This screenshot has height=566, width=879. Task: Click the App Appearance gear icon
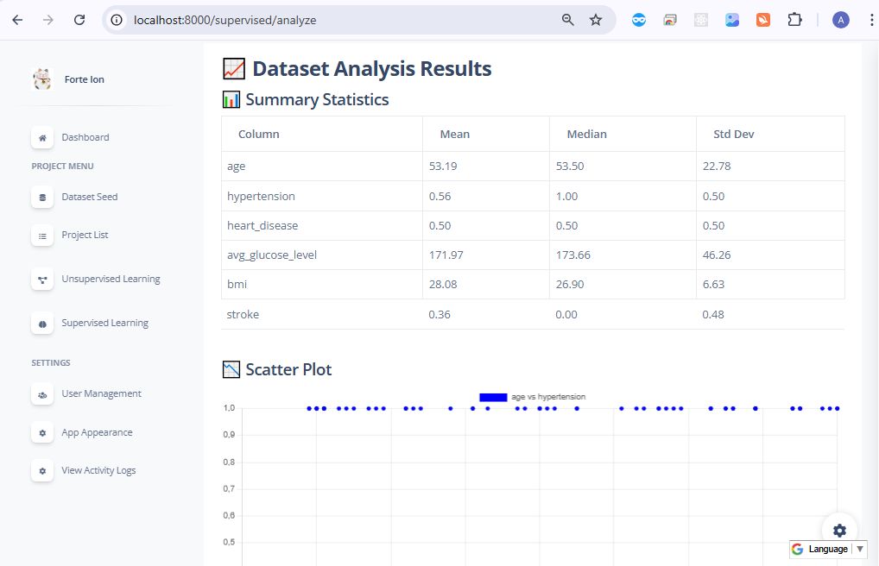pos(42,433)
